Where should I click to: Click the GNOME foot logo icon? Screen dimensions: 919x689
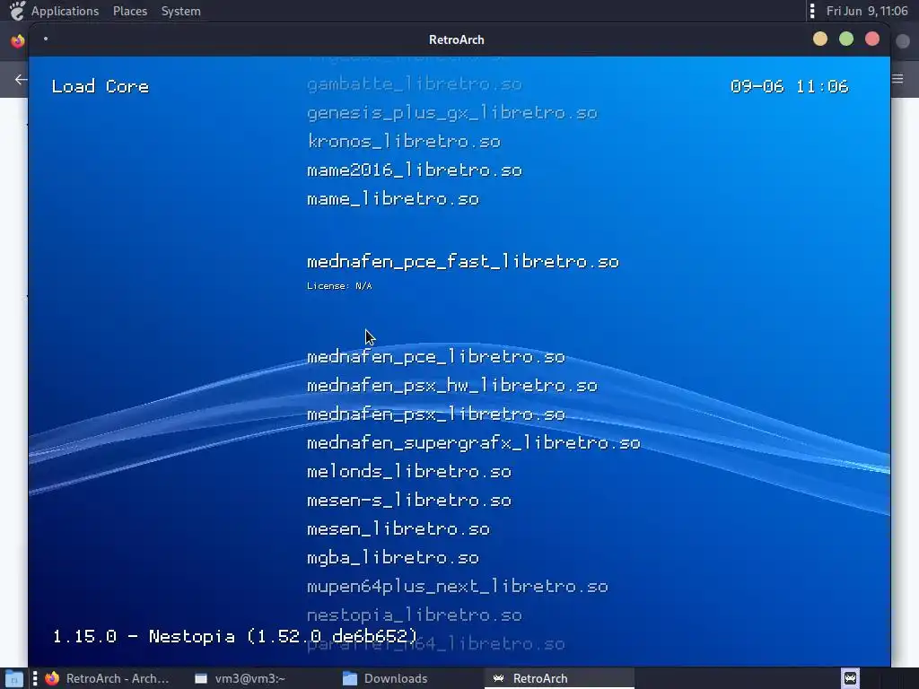click(x=17, y=11)
